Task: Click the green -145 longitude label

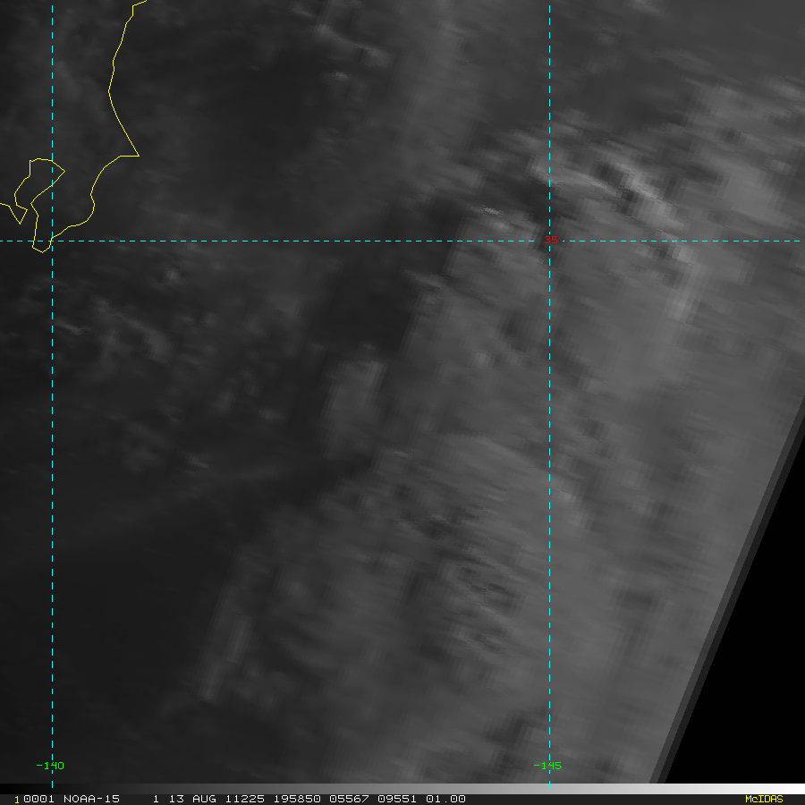Action: point(547,766)
